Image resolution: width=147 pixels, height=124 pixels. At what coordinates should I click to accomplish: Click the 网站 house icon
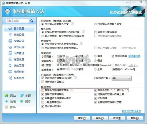click(x=6, y=95)
